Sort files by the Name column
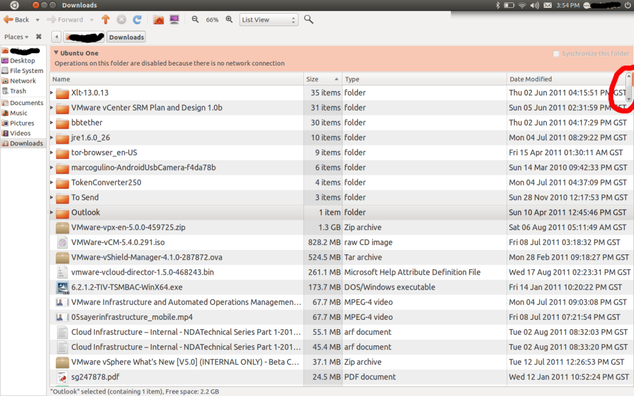This screenshot has height=396, width=634. tap(176, 79)
